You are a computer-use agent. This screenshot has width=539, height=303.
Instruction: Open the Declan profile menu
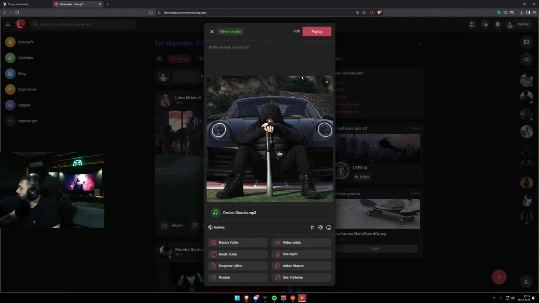518,24
